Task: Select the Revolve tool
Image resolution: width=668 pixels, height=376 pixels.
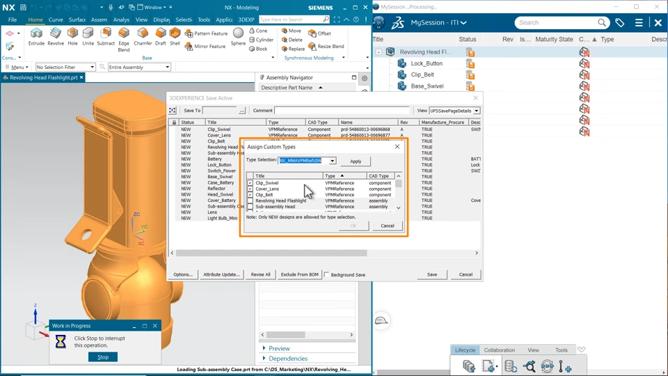Action: click(56, 37)
